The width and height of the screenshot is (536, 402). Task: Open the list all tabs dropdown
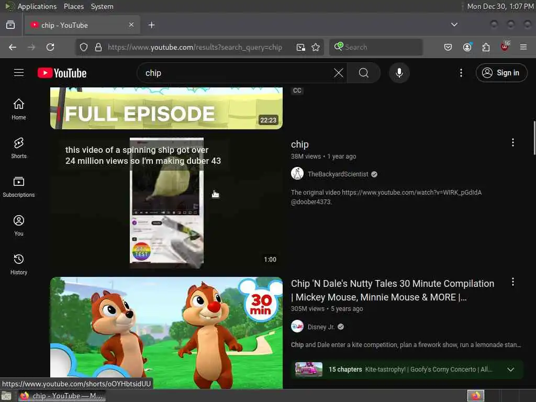pos(454,25)
